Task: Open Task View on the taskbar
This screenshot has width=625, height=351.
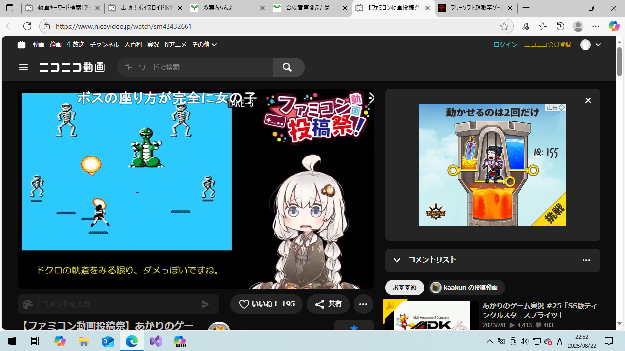Action: [35, 341]
